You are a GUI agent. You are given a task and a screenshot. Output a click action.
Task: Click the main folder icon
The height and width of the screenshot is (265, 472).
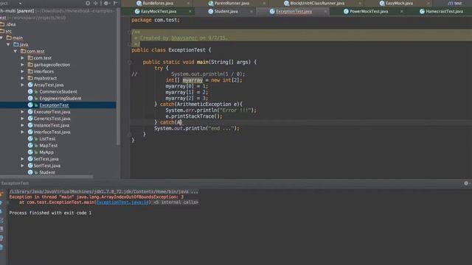(9, 38)
